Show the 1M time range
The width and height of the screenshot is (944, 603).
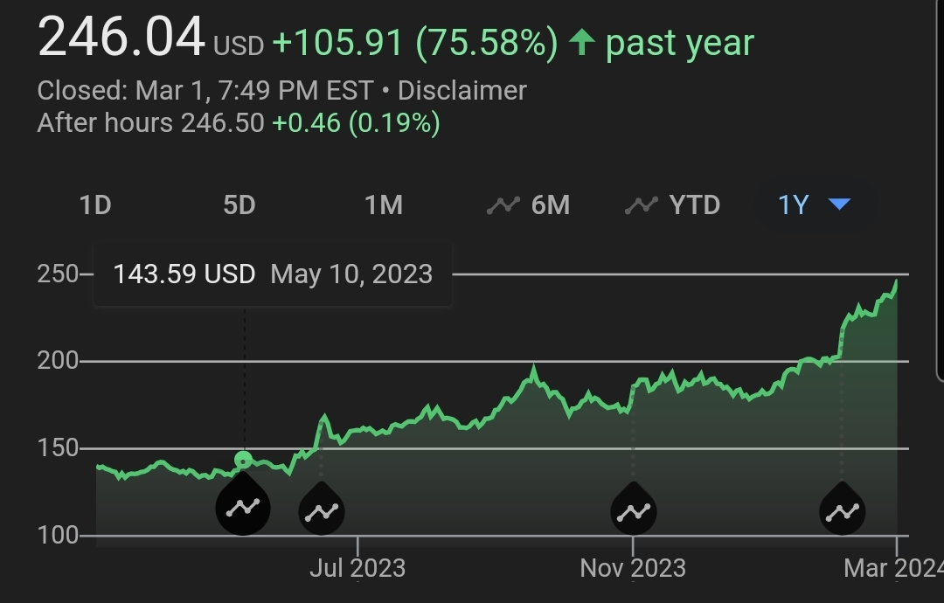[383, 205]
